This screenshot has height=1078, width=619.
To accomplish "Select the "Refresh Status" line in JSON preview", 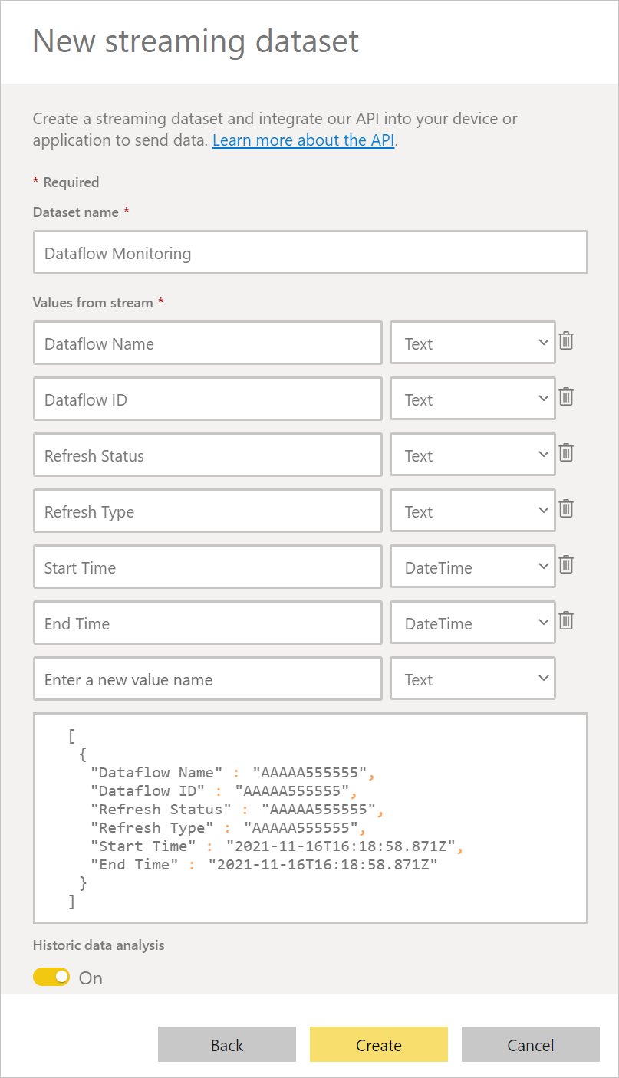I will click(x=236, y=810).
